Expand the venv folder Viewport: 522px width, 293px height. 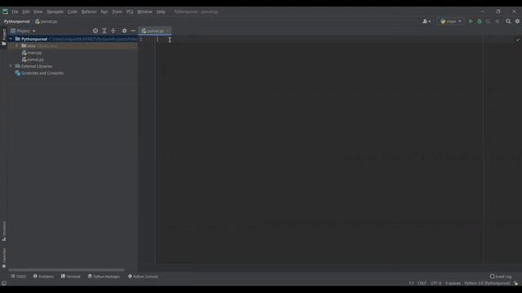[x=16, y=46]
